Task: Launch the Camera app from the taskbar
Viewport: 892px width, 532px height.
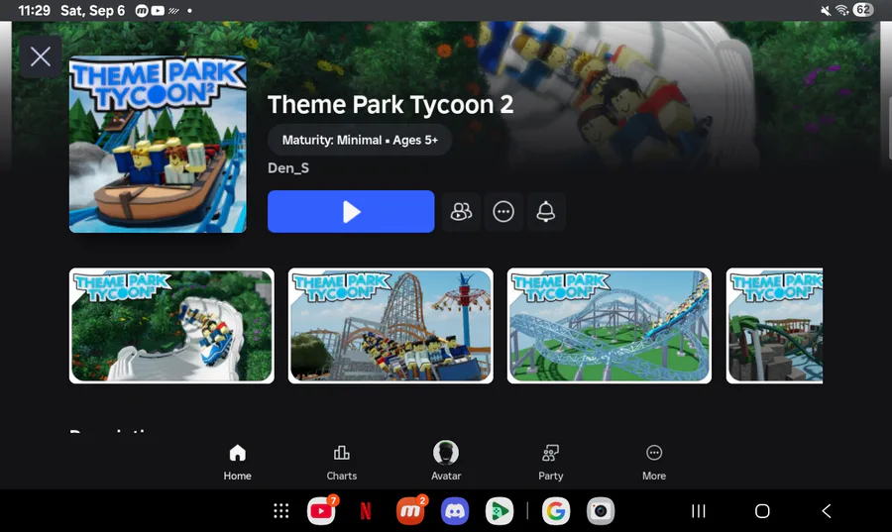Action: point(601,511)
